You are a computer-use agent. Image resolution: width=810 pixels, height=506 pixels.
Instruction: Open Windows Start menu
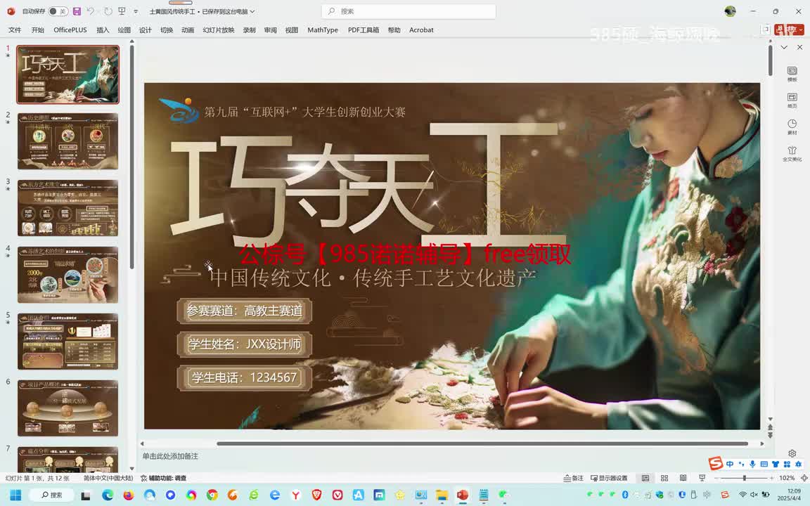tap(15, 495)
